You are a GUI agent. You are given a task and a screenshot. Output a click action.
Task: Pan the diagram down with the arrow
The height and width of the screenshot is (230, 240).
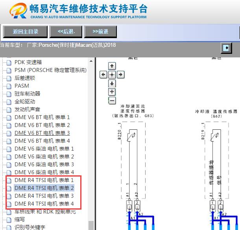[x=112, y=83]
